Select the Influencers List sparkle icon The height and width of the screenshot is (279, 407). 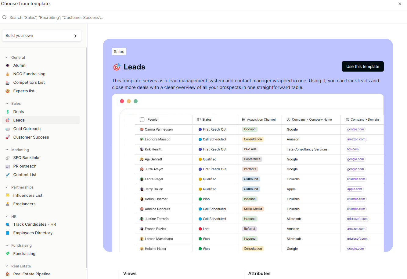(x=8, y=195)
